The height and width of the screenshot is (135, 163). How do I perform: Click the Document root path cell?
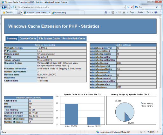(62, 54)
